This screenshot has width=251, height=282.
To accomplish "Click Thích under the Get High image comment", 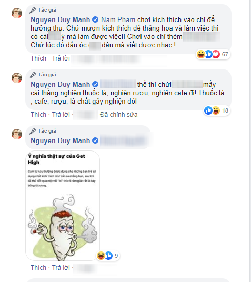I will click(x=38, y=268).
